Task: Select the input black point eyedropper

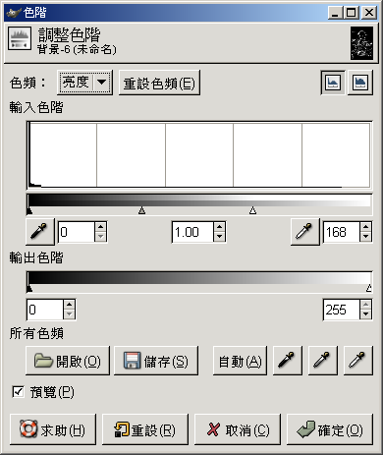Action: coord(40,232)
